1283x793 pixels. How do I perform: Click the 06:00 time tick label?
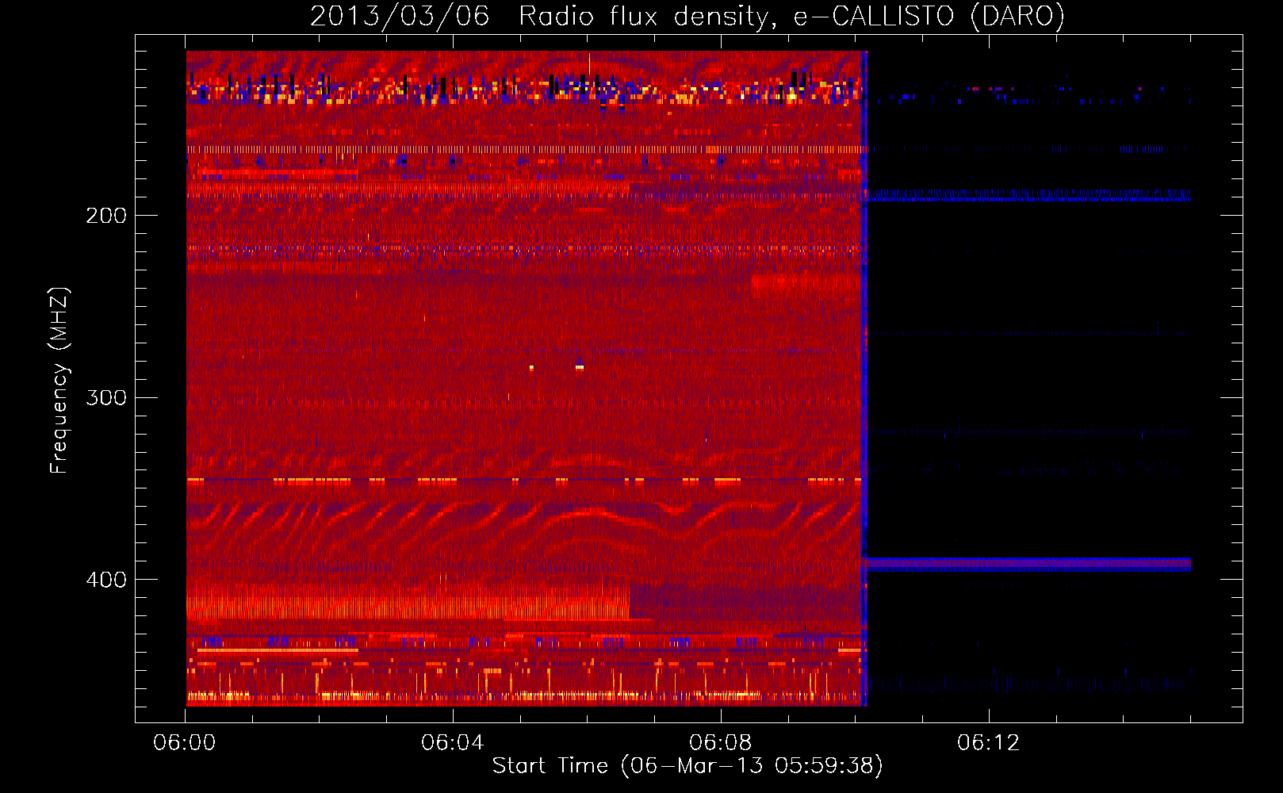[185, 742]
